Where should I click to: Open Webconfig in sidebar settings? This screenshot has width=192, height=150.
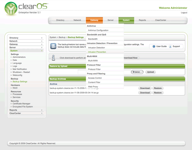click(x=17, y=75)
